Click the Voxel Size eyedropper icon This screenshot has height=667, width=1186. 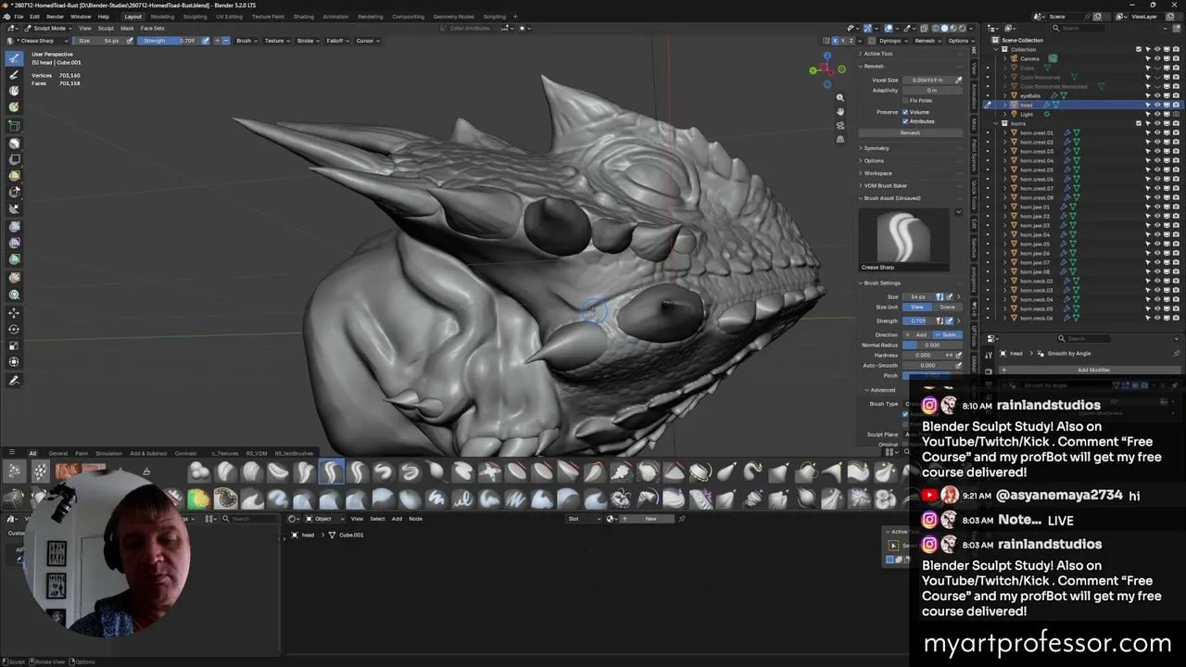click(x=958, y=80)
